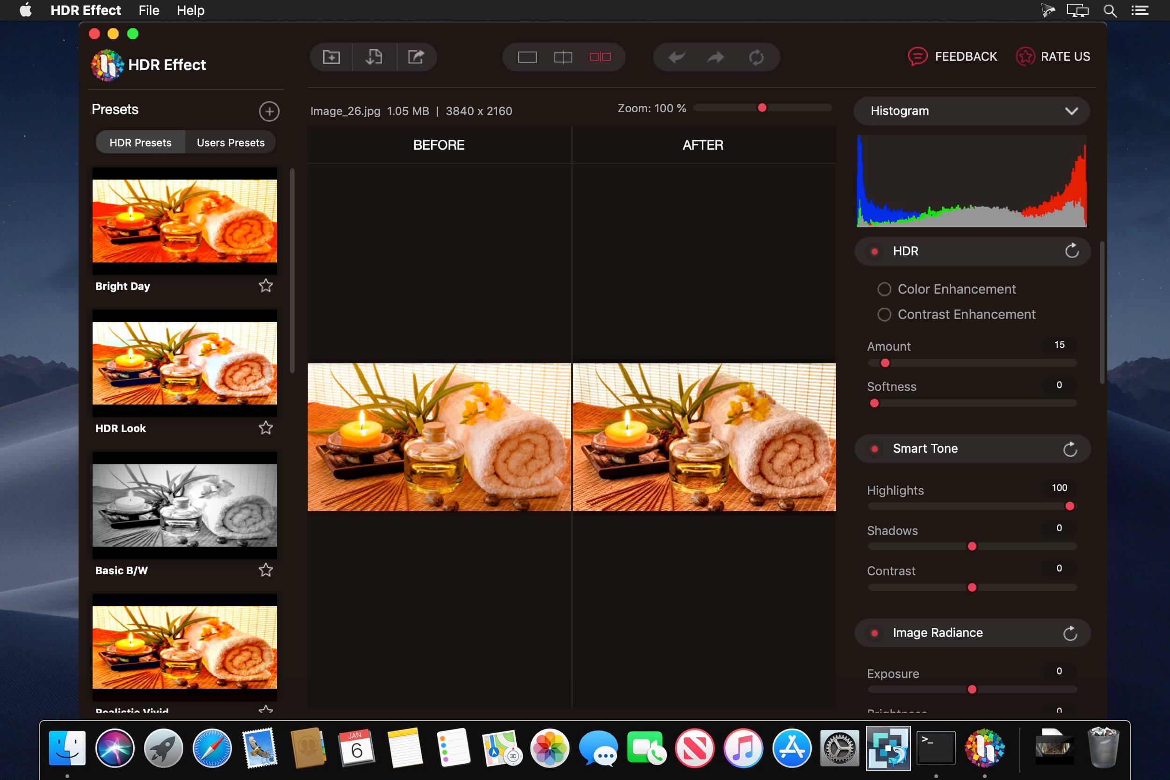Click the histogram graph
Image resolution: width=1170 pixels, height=780 pixels.
pyautogui.click(x=971, y=181)
